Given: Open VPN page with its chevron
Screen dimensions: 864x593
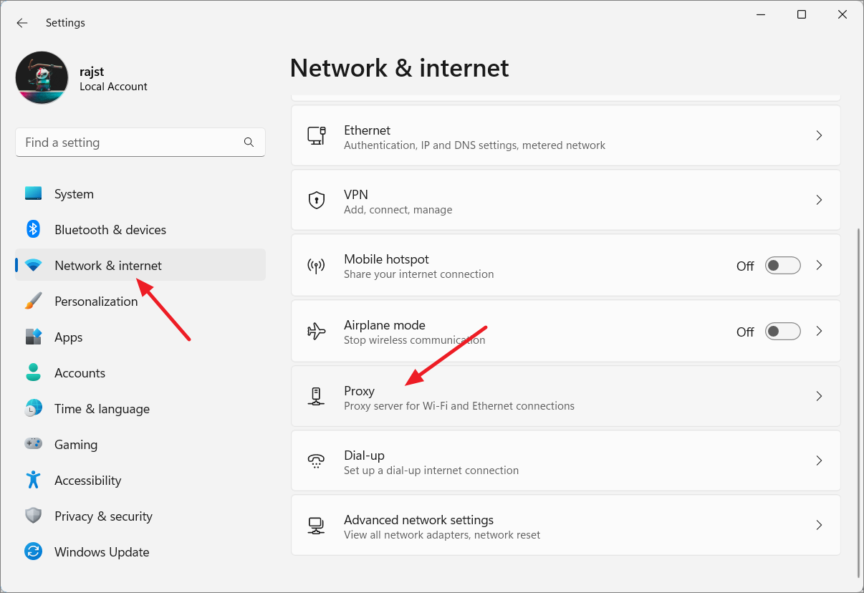Looking at the screenshot, I should [819, 200].
